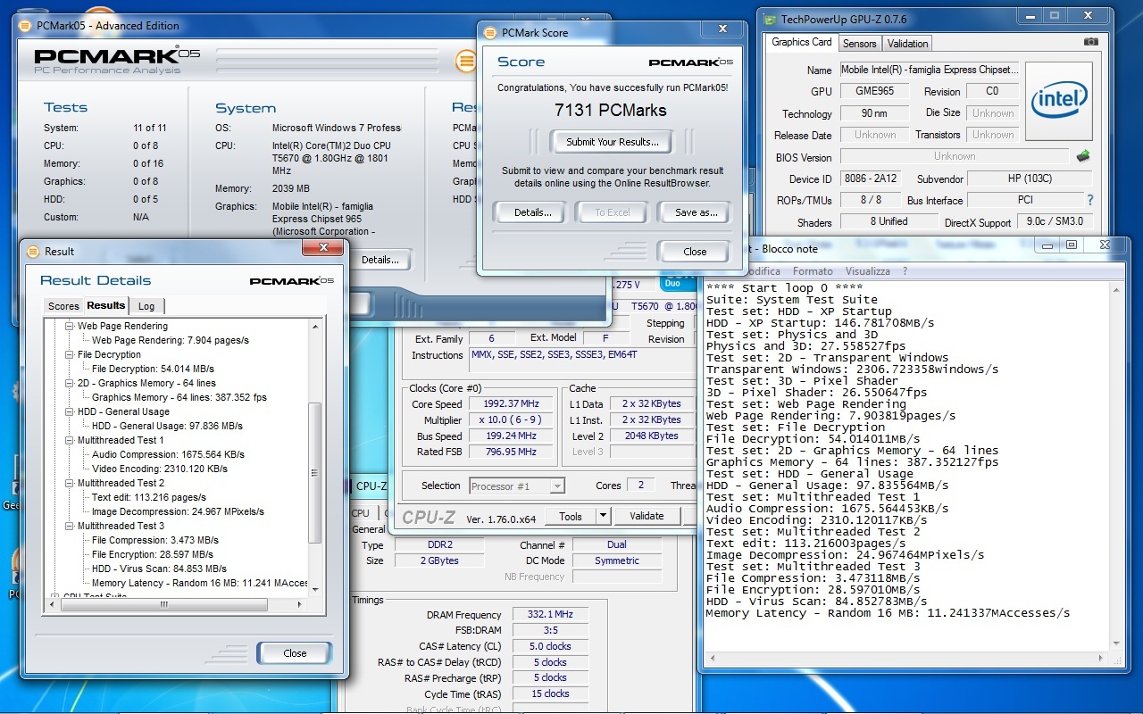Click the Result tree vertical scrollbar thumb

click(314, 472)
